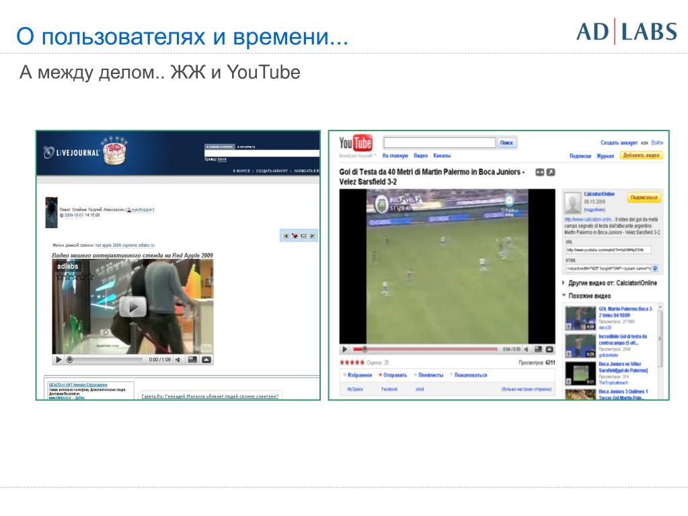Open the Создать аккаунт link on YouTube
The height and width of the screenshot is (516, 688).
619,143
